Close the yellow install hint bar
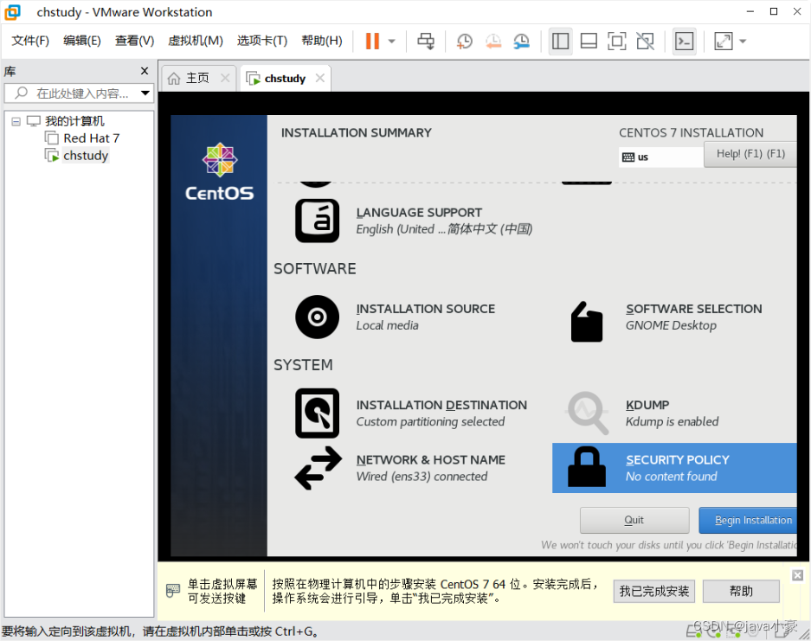811x641 pixels. point(797,575)
